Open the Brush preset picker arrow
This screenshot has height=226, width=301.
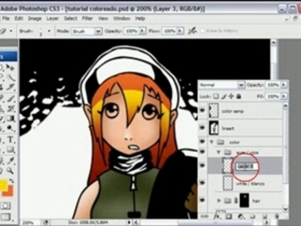(49, 31)
